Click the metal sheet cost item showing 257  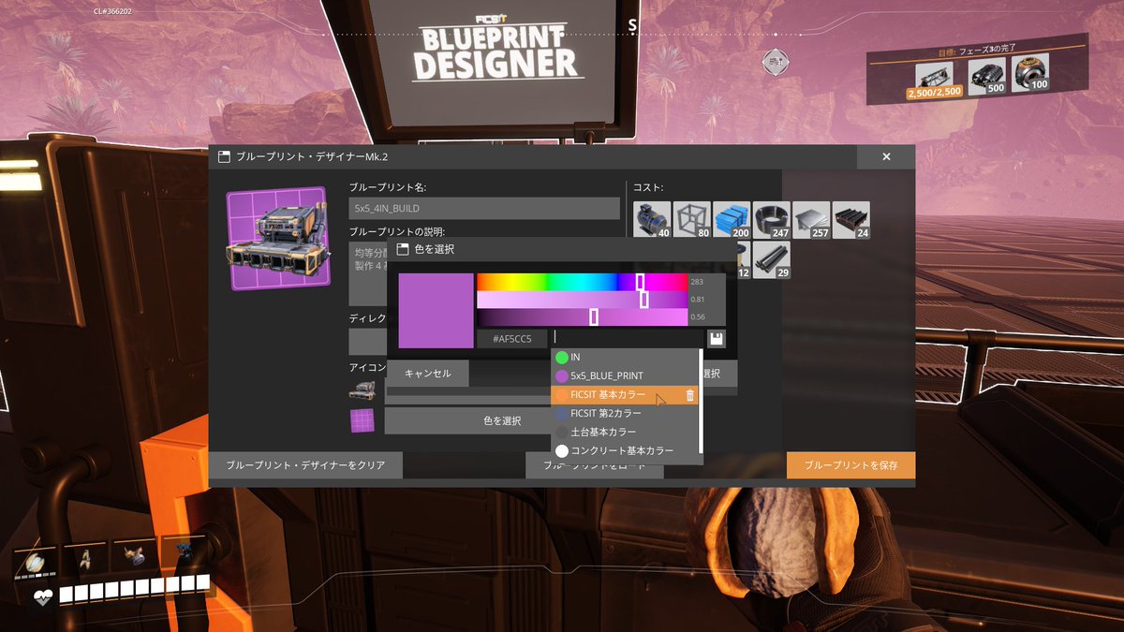(811, 220)
